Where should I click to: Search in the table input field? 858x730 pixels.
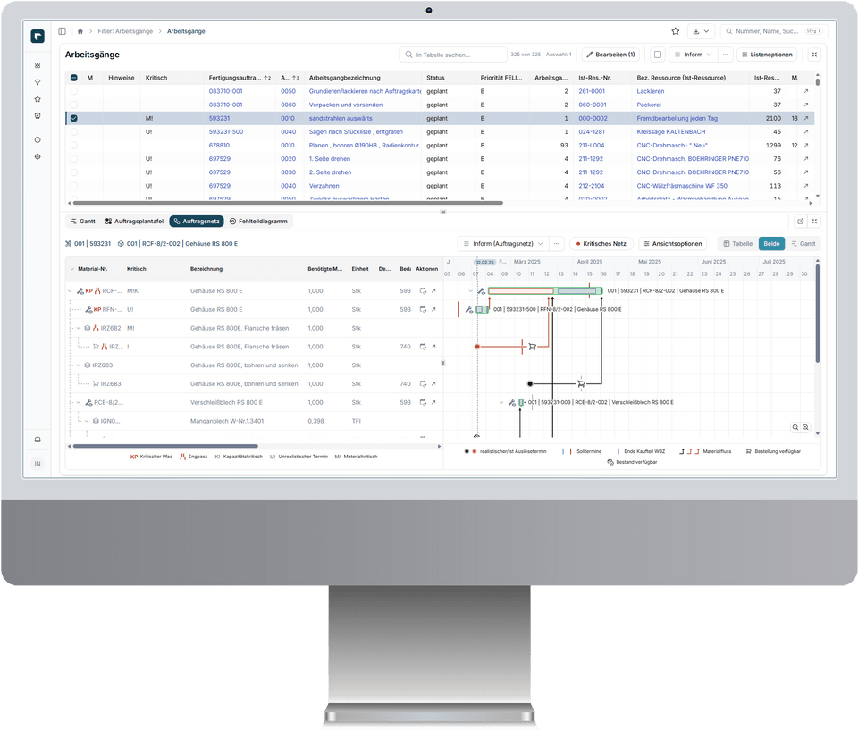[x=453, y=55]
